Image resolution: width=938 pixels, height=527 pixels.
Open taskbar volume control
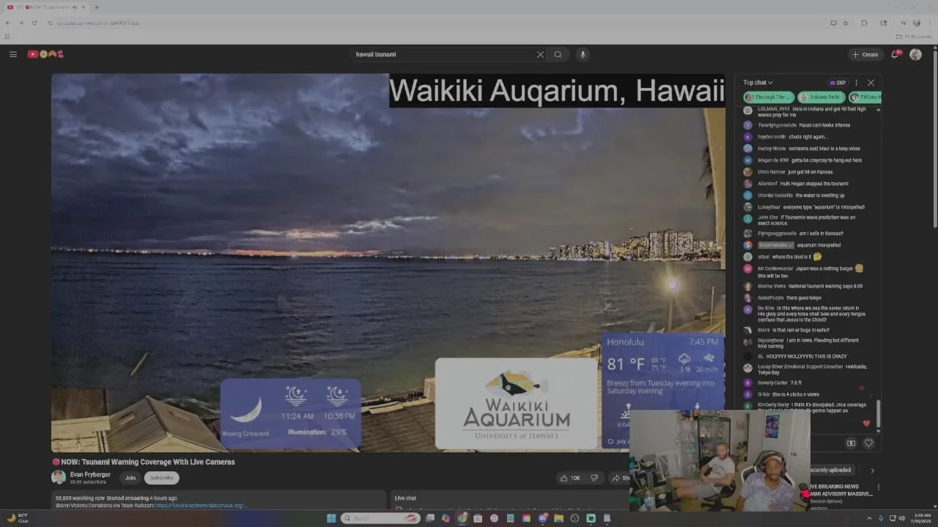click(901, 518)
